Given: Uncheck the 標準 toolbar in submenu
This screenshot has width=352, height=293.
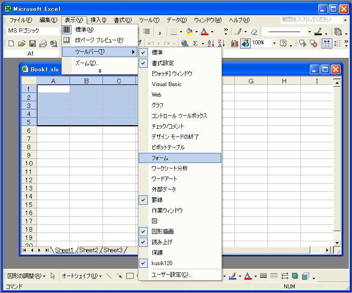Looking at the screenshot, I should (179, 53).
